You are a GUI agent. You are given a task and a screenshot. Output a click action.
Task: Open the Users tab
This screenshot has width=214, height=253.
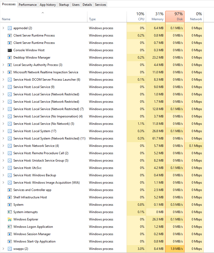click(x=76, y=5)
